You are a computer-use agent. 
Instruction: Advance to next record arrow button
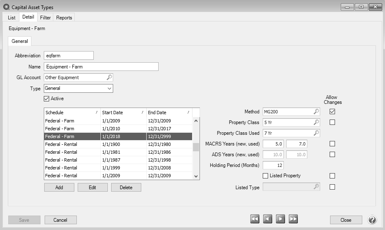280,219
